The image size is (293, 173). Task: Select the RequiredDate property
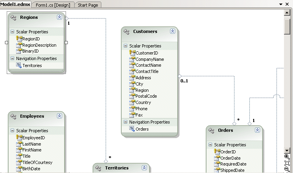click(233, 164)
